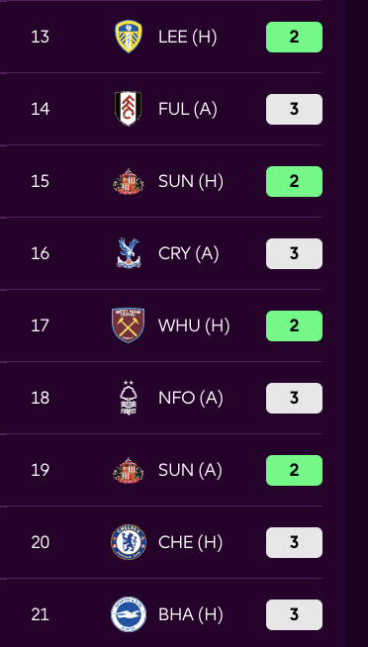Click the grey difficulty 3 for Fulham
This screenshot has width=368, height=647.
point(294,110)
